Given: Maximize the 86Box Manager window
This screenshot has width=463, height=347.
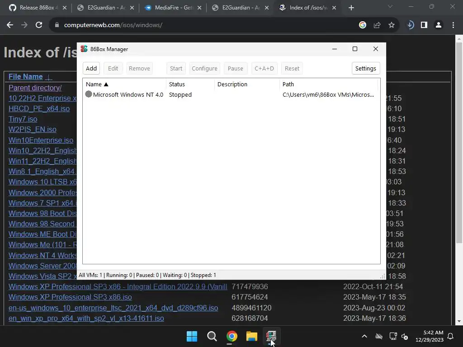Looking at the screenshot, I should [355, 49].
